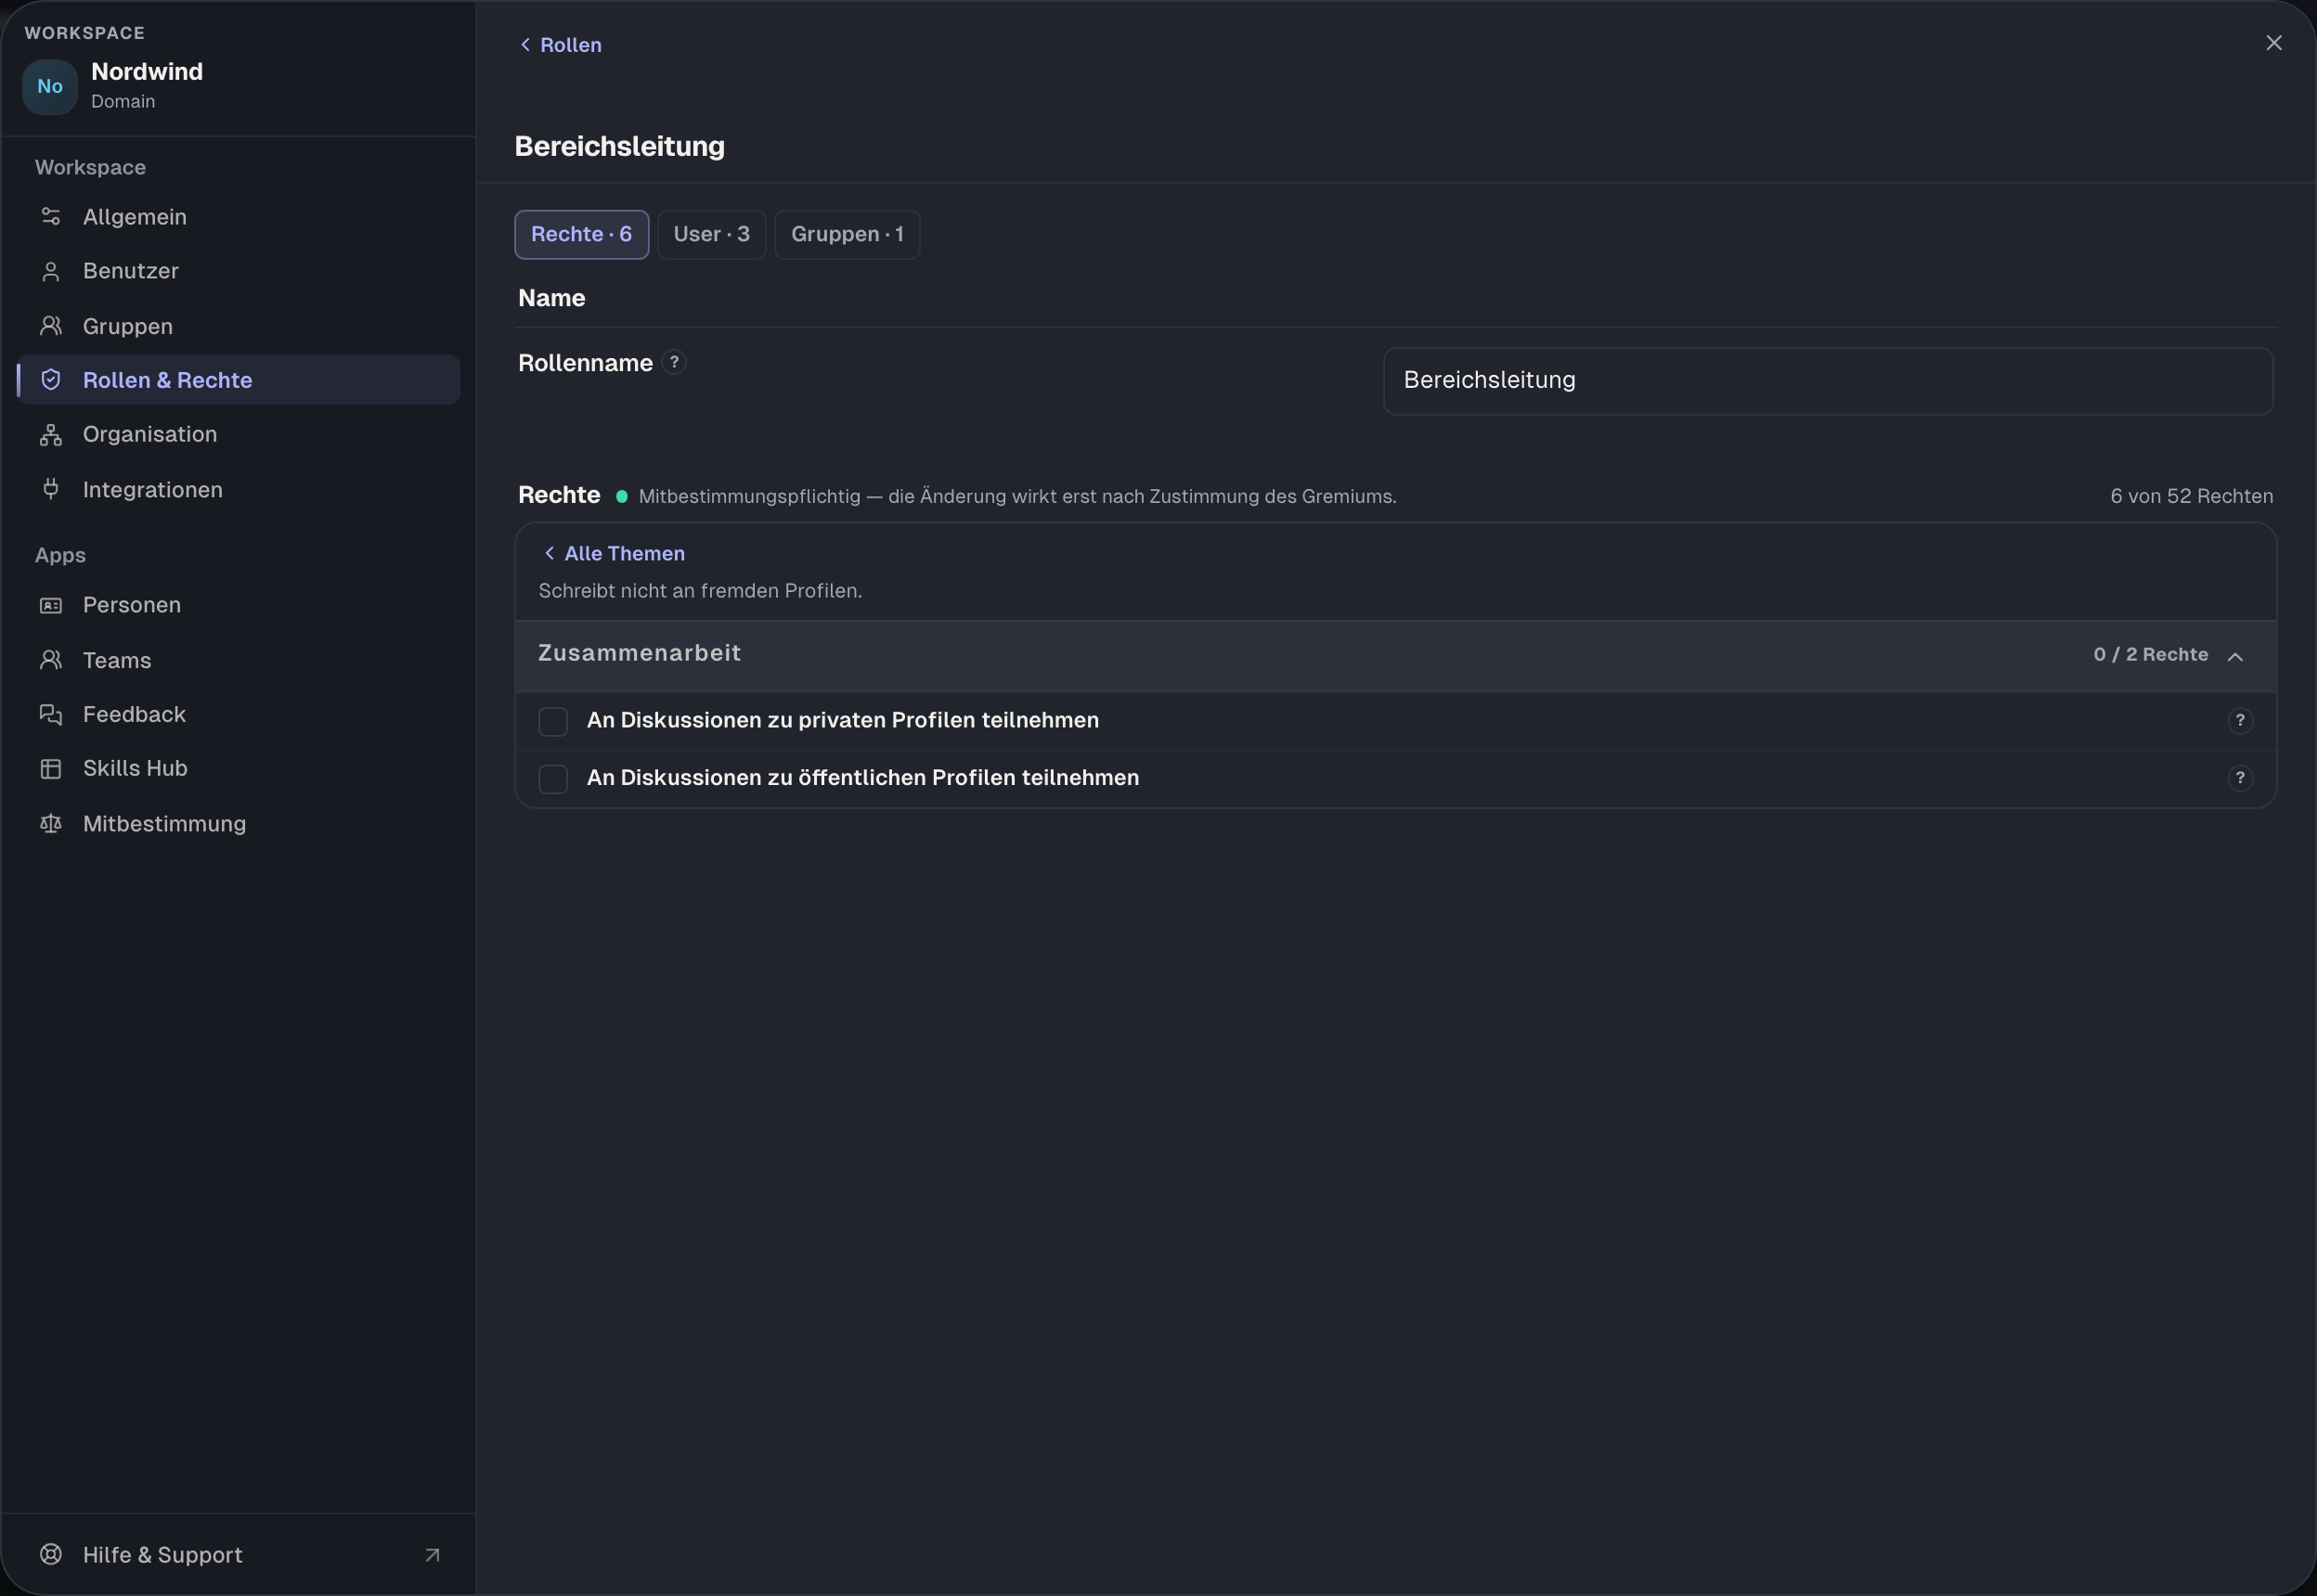Click the Organisation hierarchy icon
Image resolution: width=2317 pixels, height=1596 pixels.
click(x=51, y=434)
